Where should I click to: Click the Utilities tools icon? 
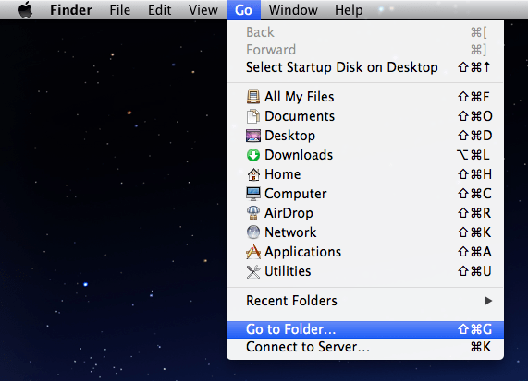click(x=253, y=271)
